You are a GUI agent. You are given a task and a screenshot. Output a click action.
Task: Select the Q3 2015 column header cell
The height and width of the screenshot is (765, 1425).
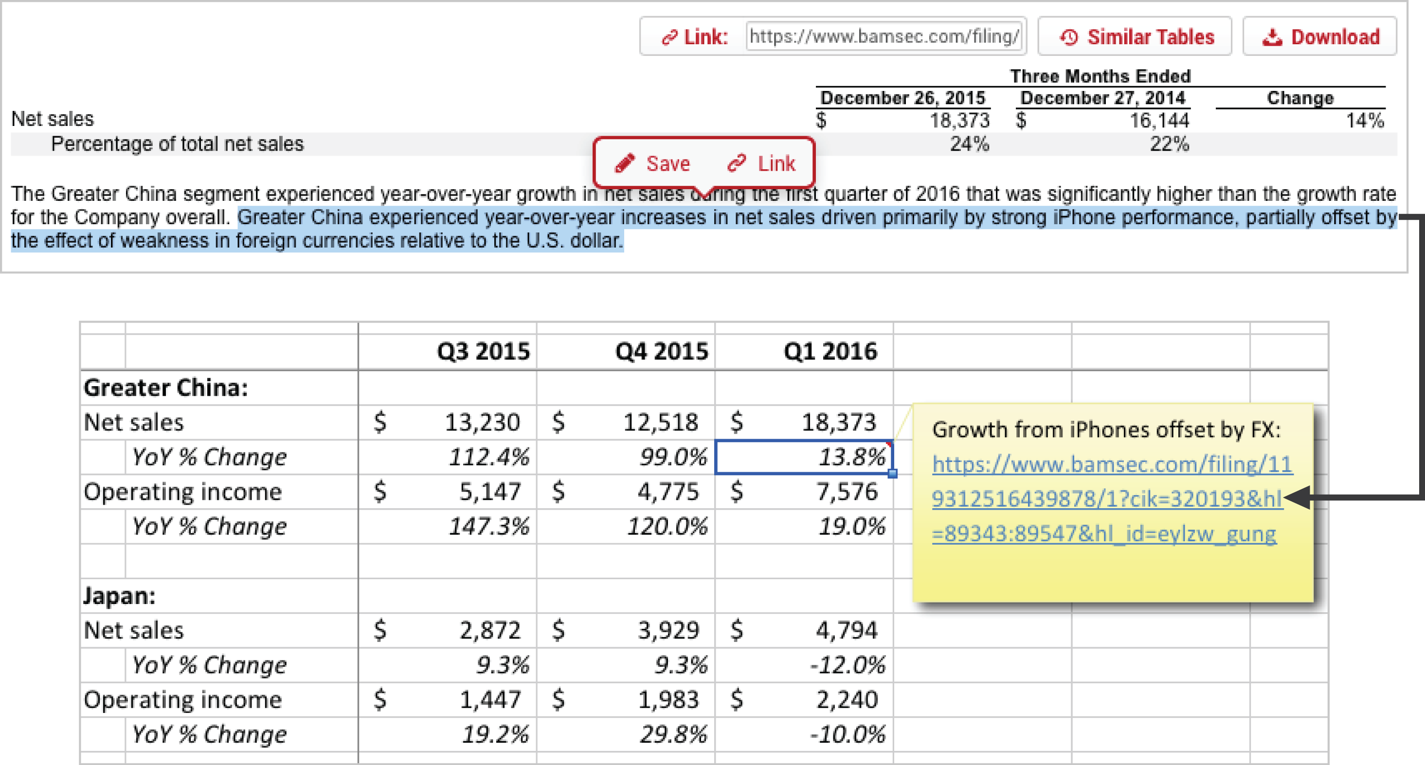coord(448,351)
